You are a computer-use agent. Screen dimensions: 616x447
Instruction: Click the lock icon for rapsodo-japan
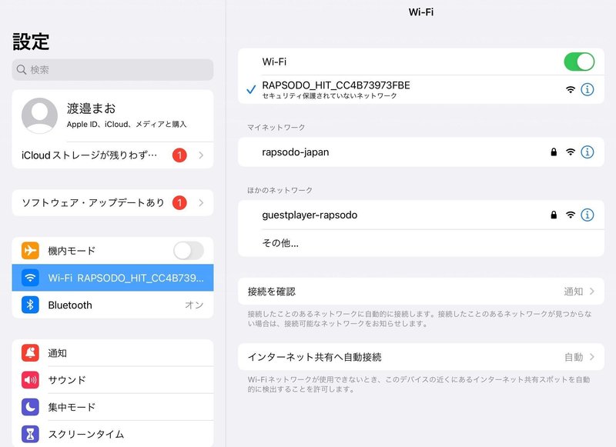(x=554, y=152)
